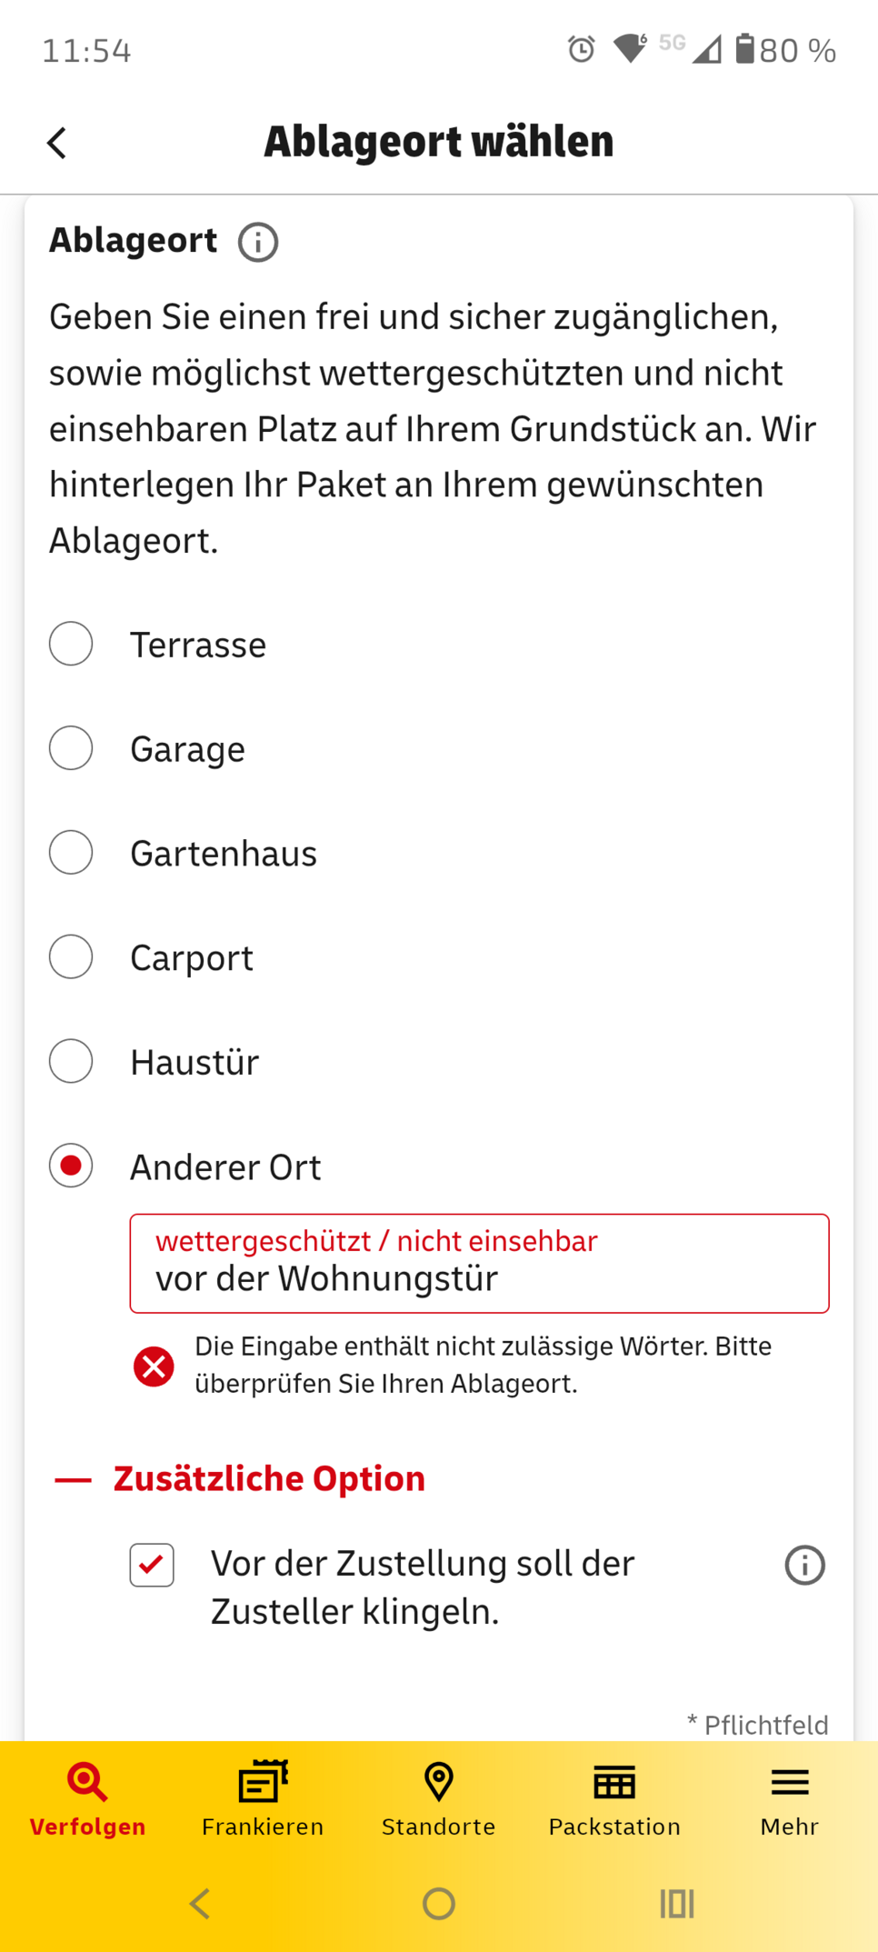878x1952 pixels.
Task: Pick Carport as drop-off location
Action: 71,956
